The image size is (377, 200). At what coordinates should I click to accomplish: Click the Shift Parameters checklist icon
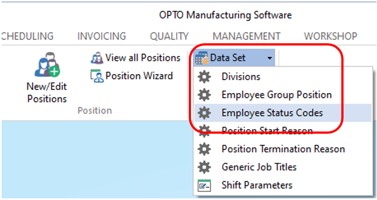pyautogui.click(x=204, y=185)
